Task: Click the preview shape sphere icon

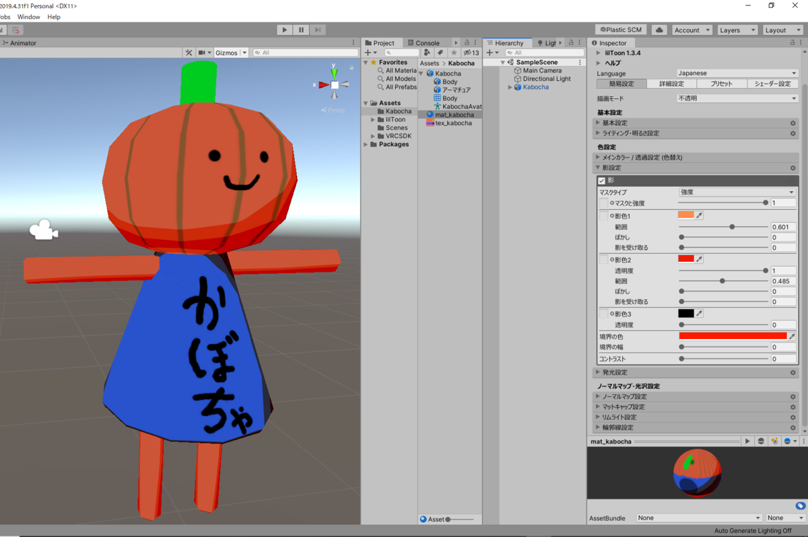Action: 761,441
